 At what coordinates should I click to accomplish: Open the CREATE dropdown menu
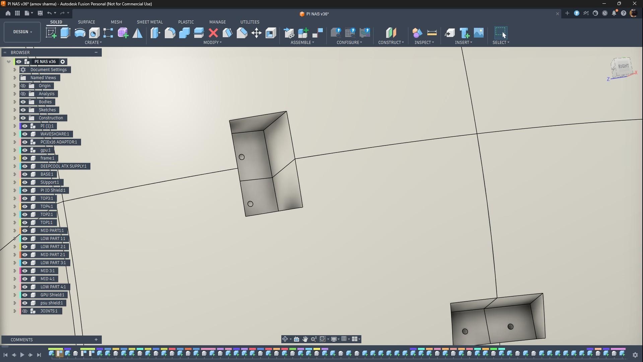93,43
